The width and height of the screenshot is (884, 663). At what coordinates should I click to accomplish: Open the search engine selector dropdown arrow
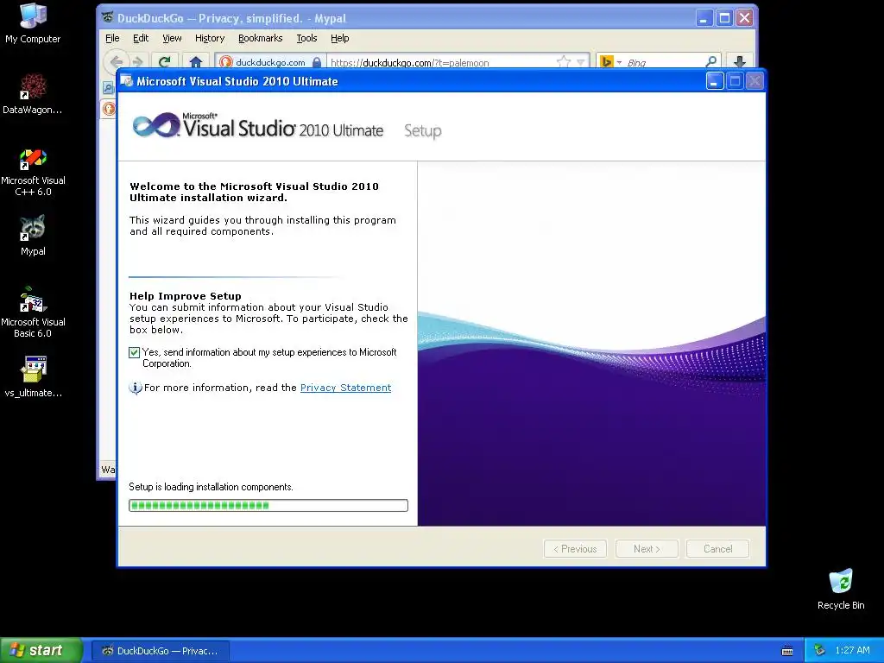(x=619, y=62)
